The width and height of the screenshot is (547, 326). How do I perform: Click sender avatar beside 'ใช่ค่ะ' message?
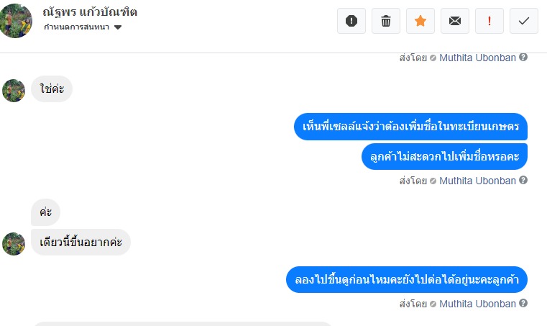14,90
